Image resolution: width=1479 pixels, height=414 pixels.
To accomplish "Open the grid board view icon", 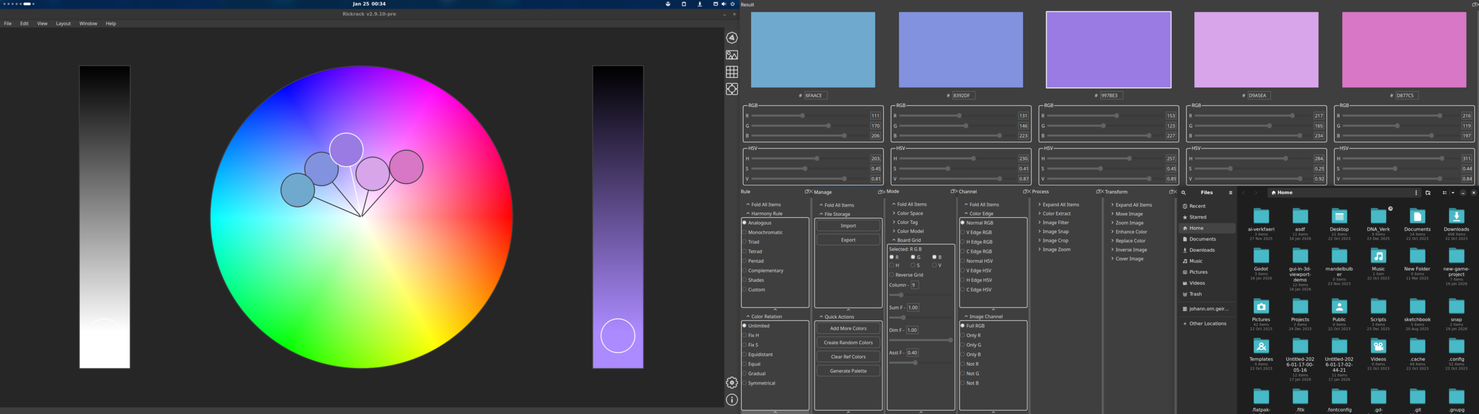I will pyautogui.click(x=732, y=72).
